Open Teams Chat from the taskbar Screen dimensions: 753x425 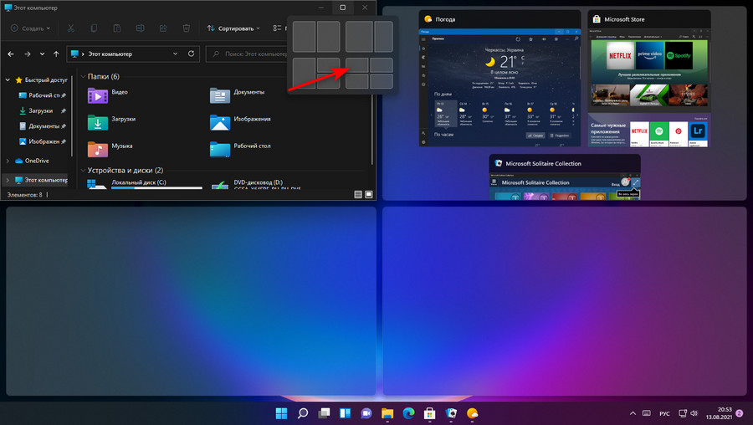coord(366,413)
